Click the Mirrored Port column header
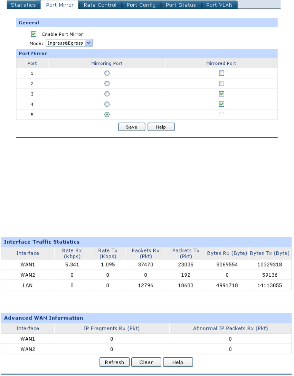Viewport: 294px width, 376px height. tap(221, 63)
